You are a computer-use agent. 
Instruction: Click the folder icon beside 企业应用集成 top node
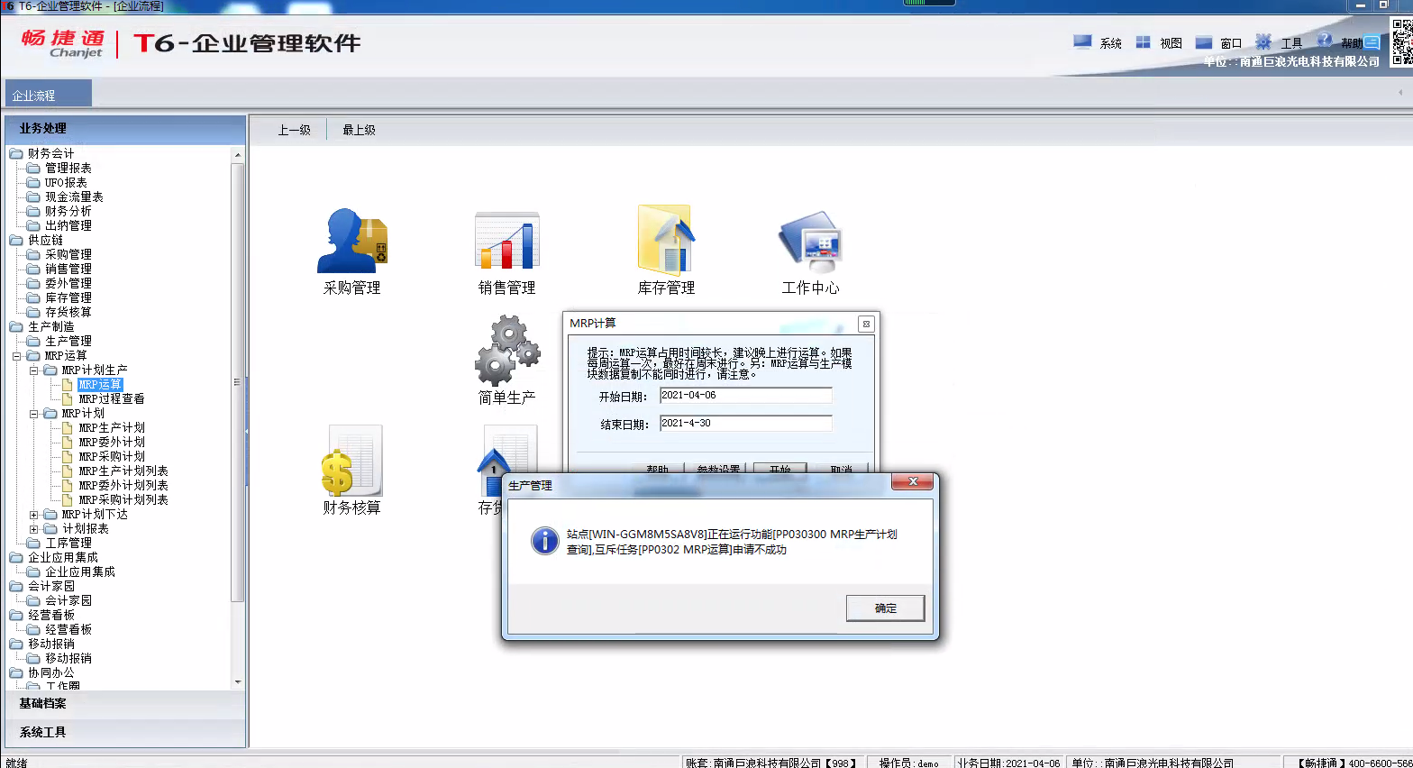pyautogui.click(x=16, y=557)
